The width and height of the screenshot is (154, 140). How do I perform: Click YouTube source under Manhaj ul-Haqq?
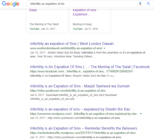pyautogui.click(x=77, y=29)
